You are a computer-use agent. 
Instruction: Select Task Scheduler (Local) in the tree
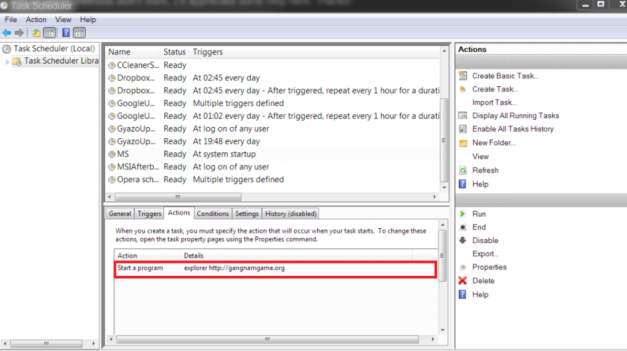tap(54, 49)
